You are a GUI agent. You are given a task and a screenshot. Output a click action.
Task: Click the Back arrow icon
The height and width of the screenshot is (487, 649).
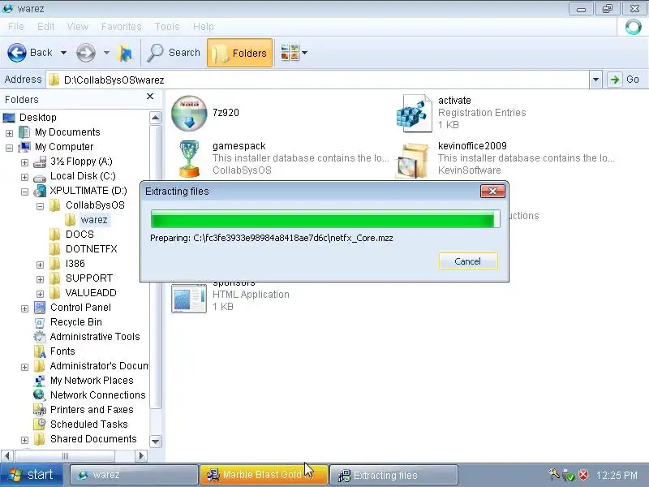(x=17, y=53)
